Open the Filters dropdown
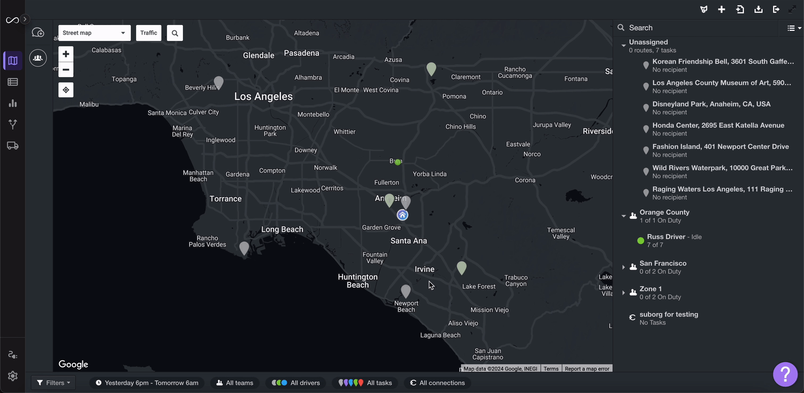The width and height of the screenshot is (804, 393). [x=54, y=382]
